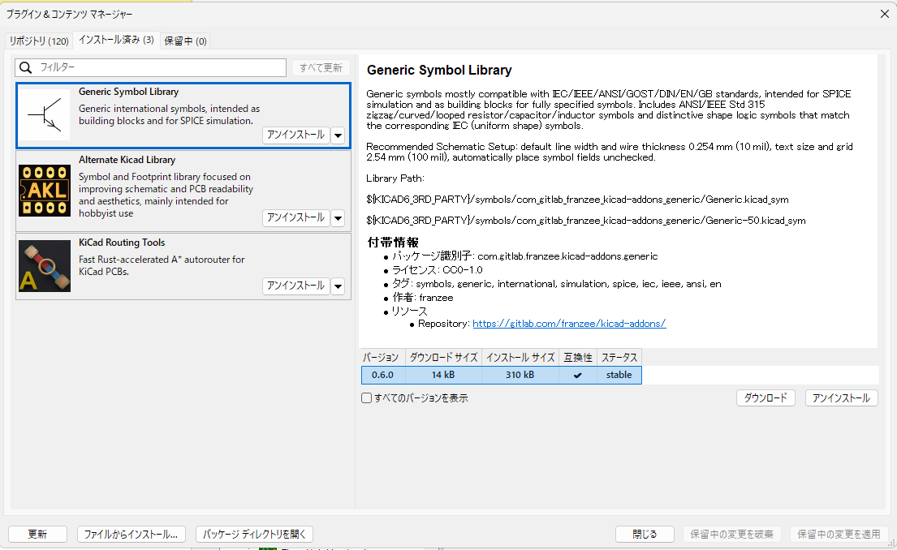Uninstall Alternate Kicad Library from list
This screenshot has width=897, height=550.
pos(295,218)
